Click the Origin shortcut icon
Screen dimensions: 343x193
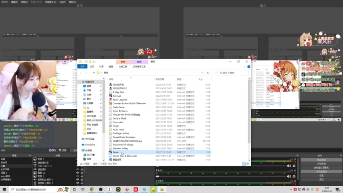(111, 126)
